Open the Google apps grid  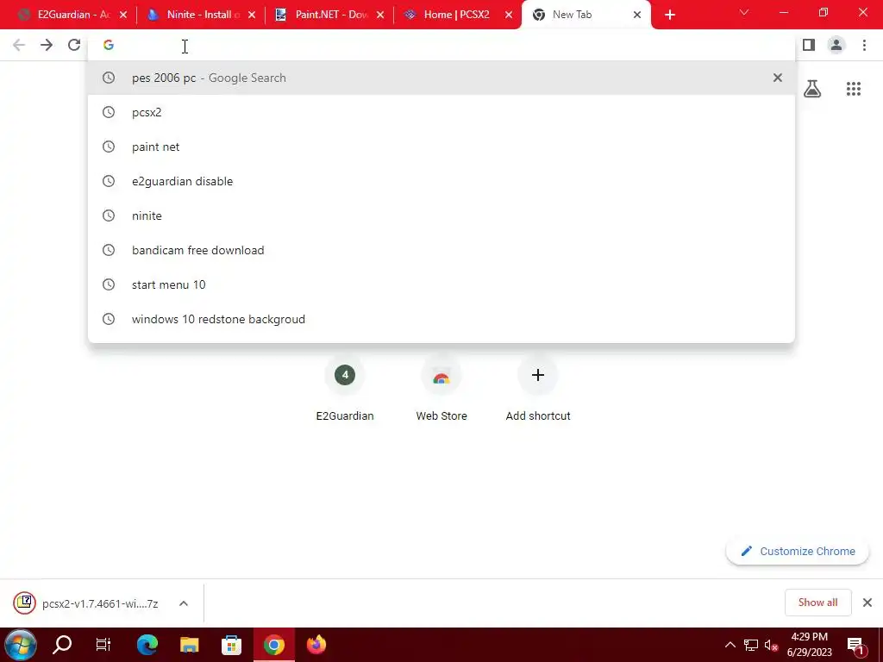853,89
